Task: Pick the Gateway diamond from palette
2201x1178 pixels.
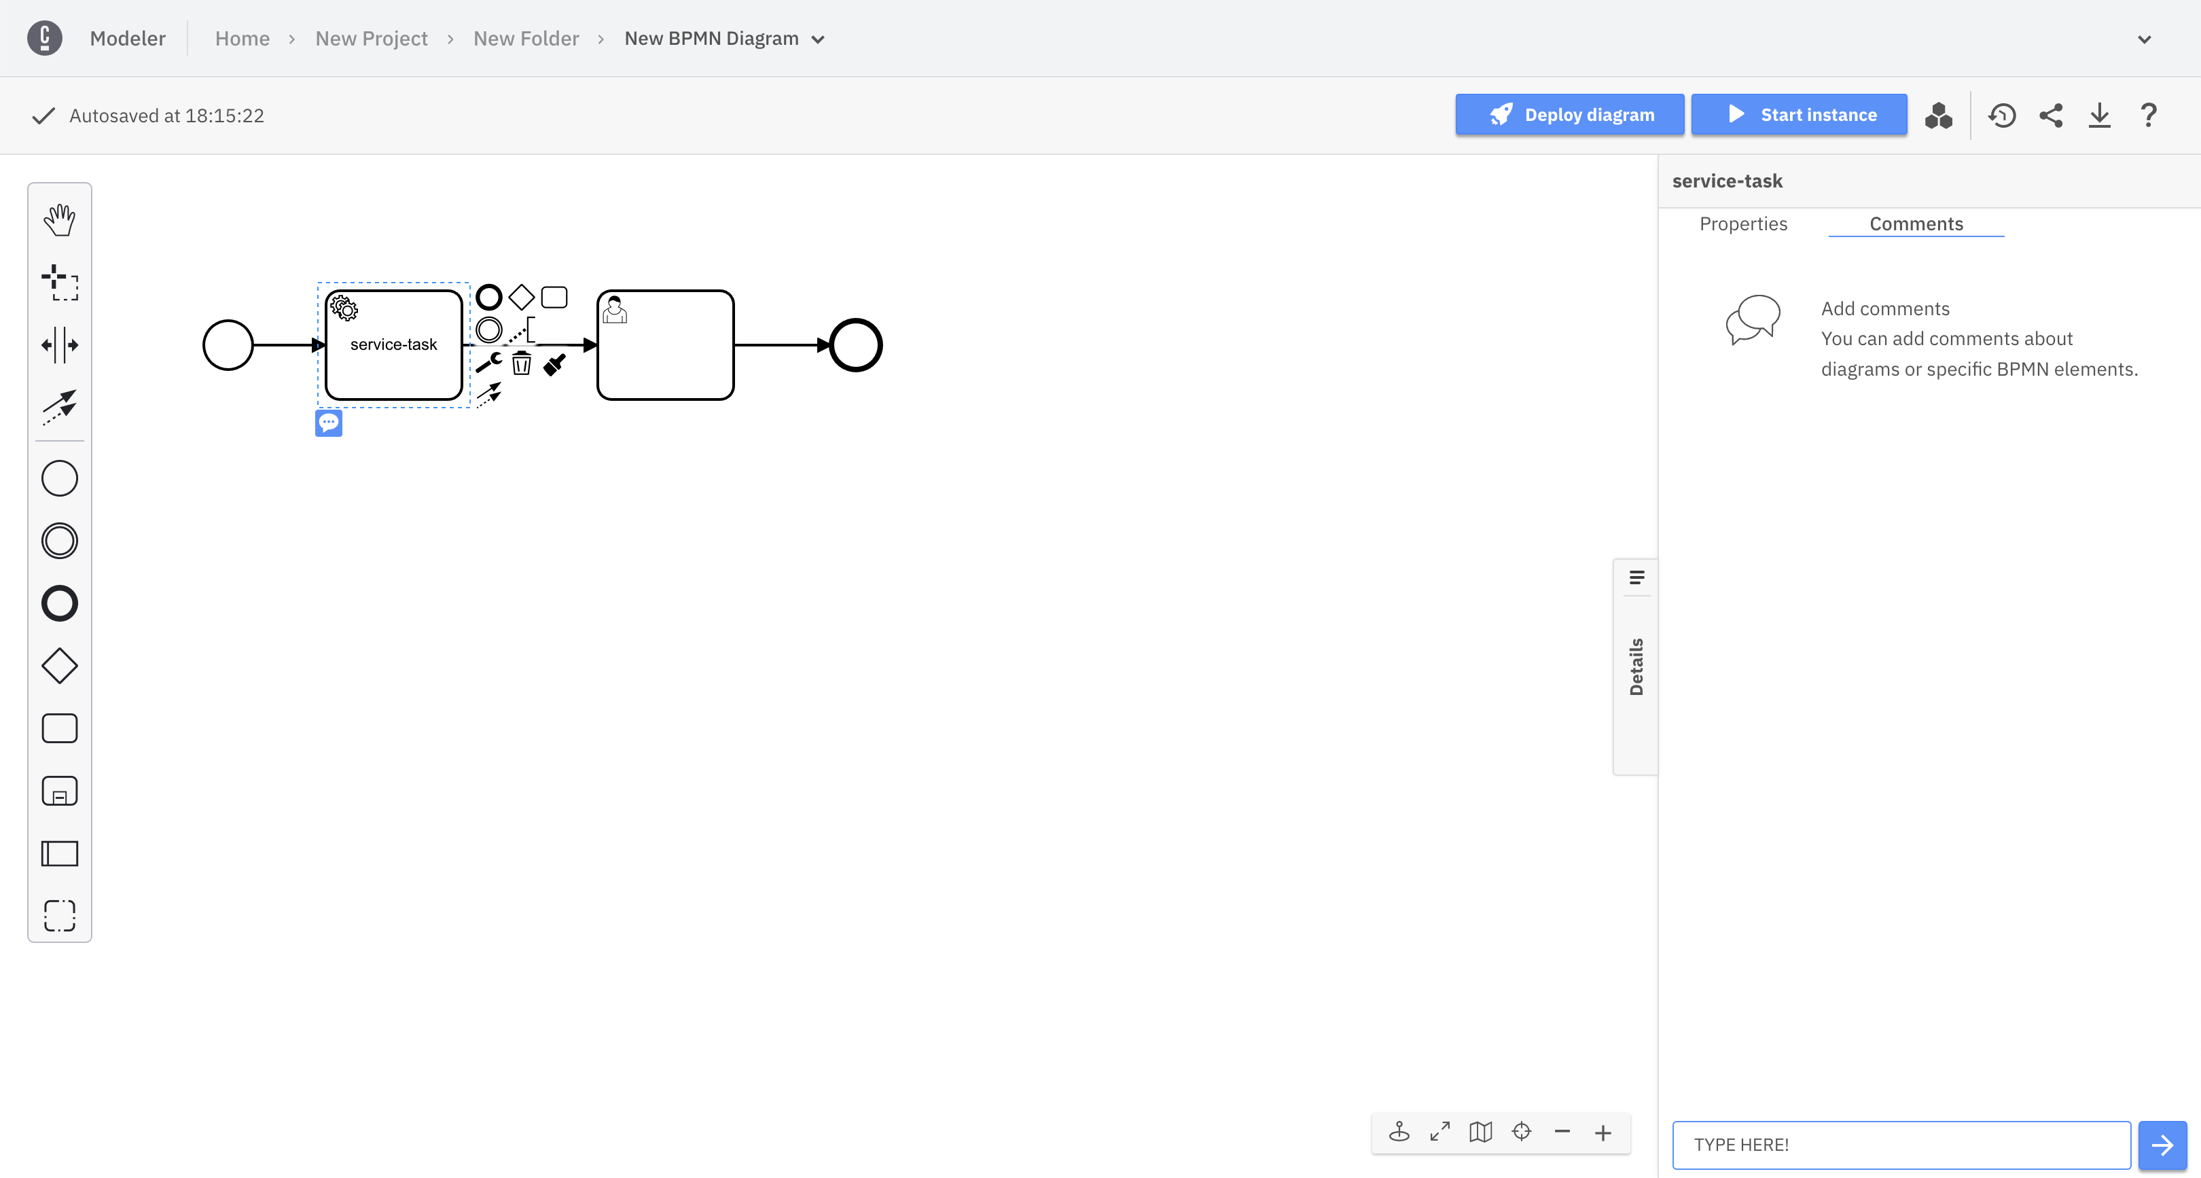Action: tap(59, 666)
